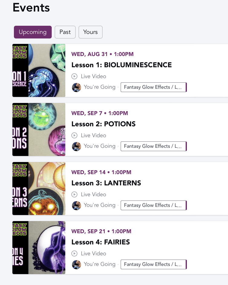Click the attendee avatar on Lesson 1 BIOLUMINESCENCE
This screenshot has height=285, width=228.
[77, 88]
